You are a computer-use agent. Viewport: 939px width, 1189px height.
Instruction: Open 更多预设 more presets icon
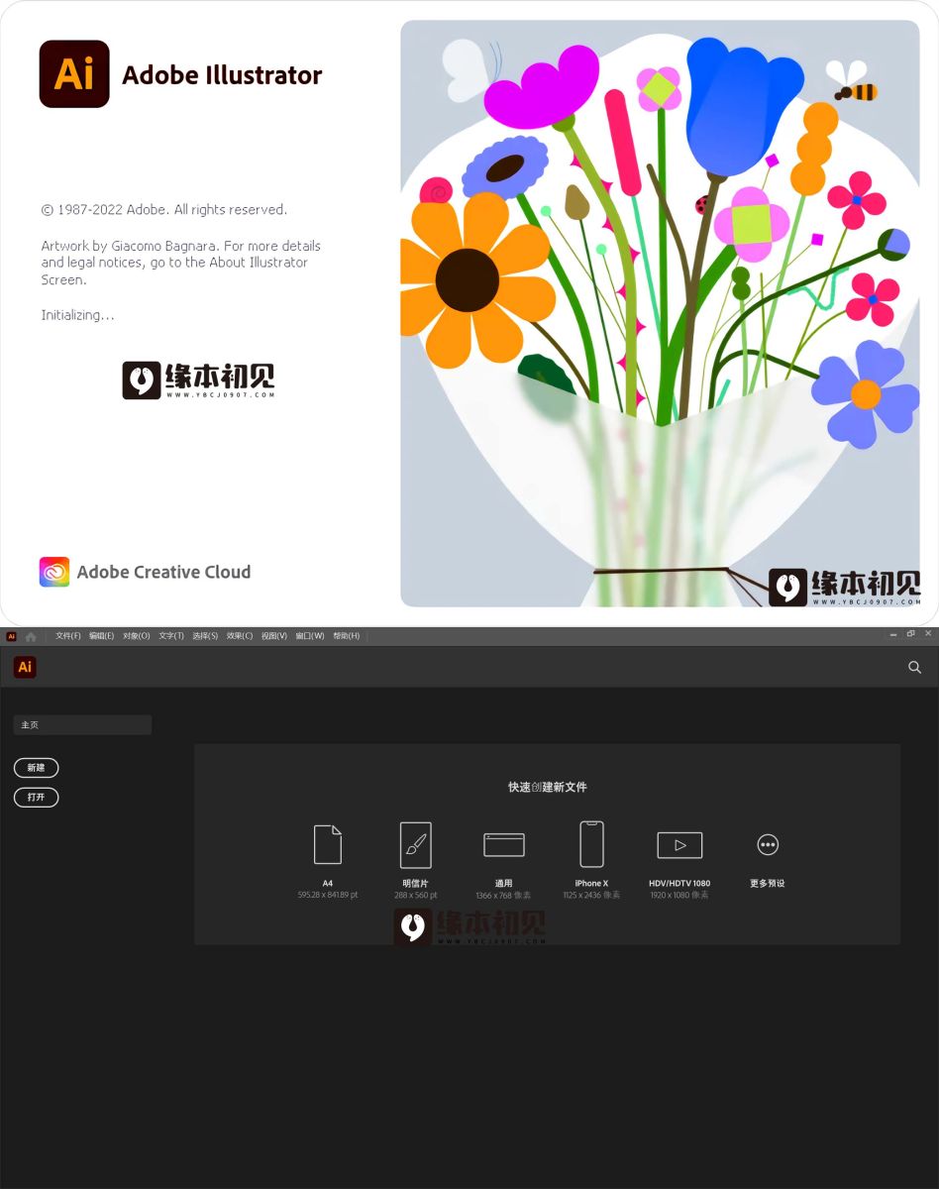(x=768, y=844)
